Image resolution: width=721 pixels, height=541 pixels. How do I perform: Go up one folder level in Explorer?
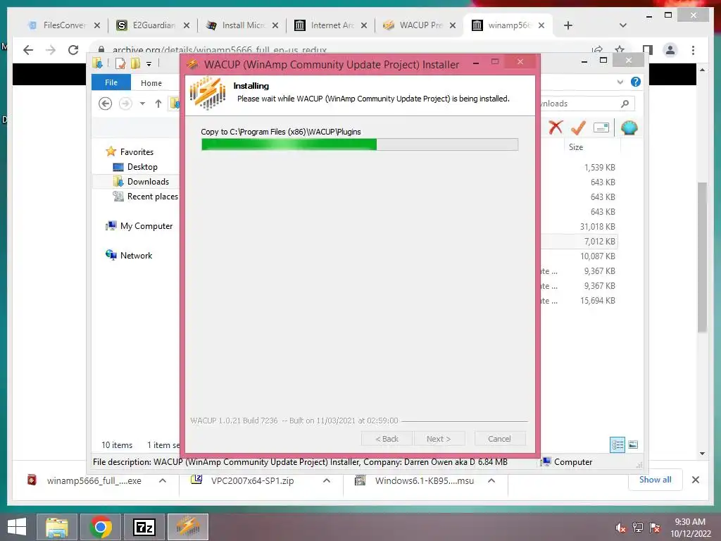[158, 104]
